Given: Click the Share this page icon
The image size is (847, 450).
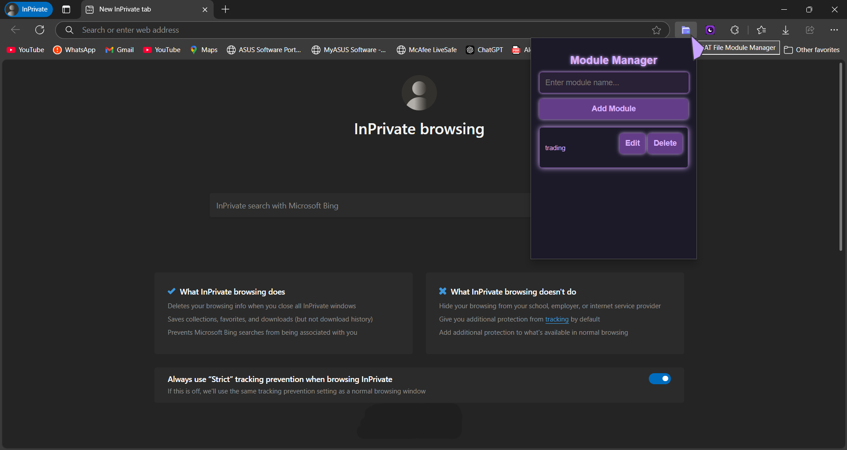Looking at the screenshot, I should 809,30.
